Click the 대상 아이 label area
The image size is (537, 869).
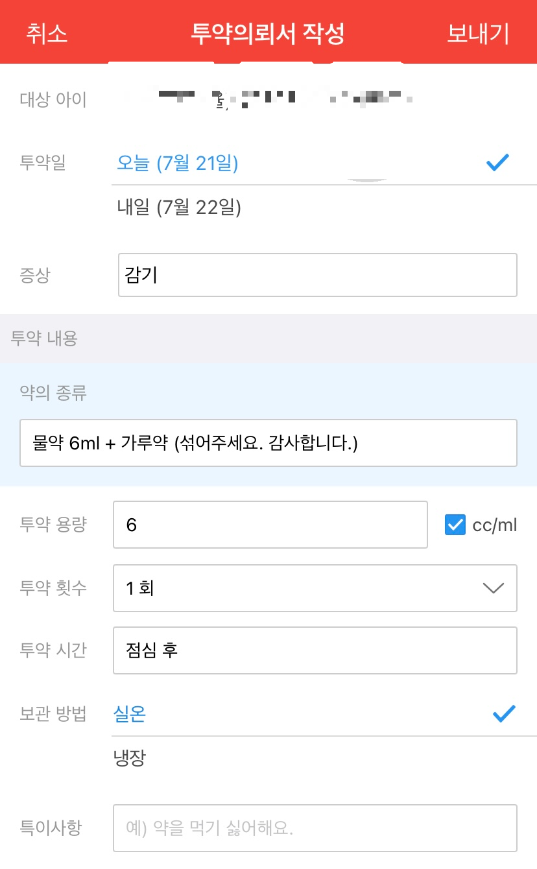pyautogui.click(x=53, y=99)
